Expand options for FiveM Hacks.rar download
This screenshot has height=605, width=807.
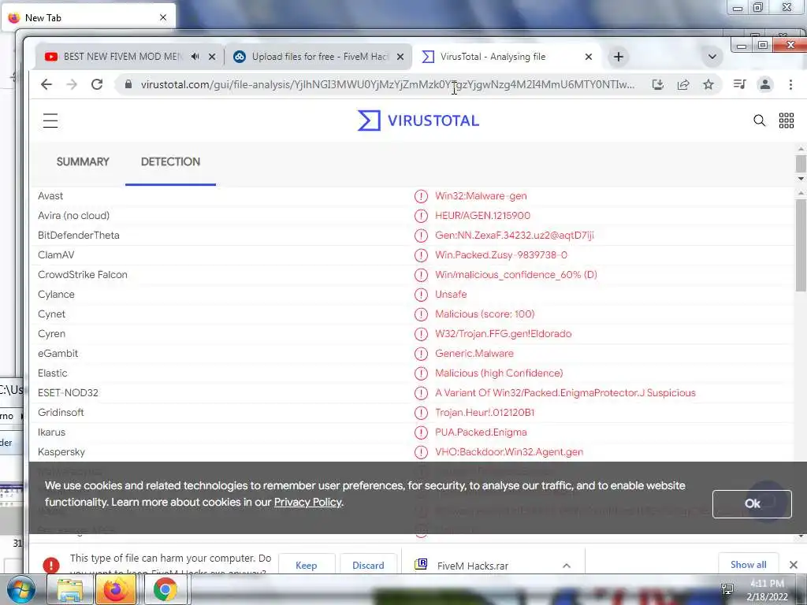(567, 566)
